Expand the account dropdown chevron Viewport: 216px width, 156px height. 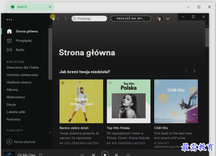[168, 19]
